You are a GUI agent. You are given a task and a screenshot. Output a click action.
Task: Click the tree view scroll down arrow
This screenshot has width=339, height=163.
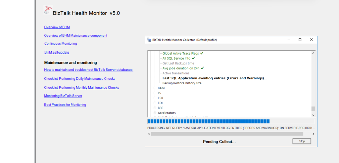pyautogui.click(x=313, y=115)
